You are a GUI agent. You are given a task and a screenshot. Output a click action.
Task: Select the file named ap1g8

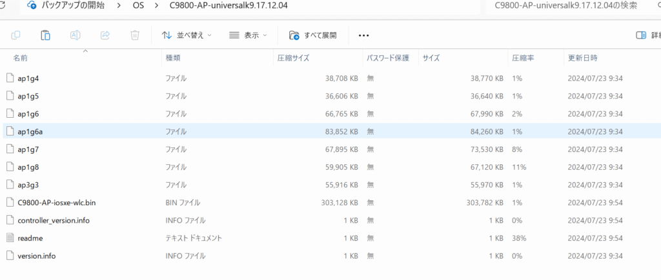pyautogui.click(x=28, y=167)
